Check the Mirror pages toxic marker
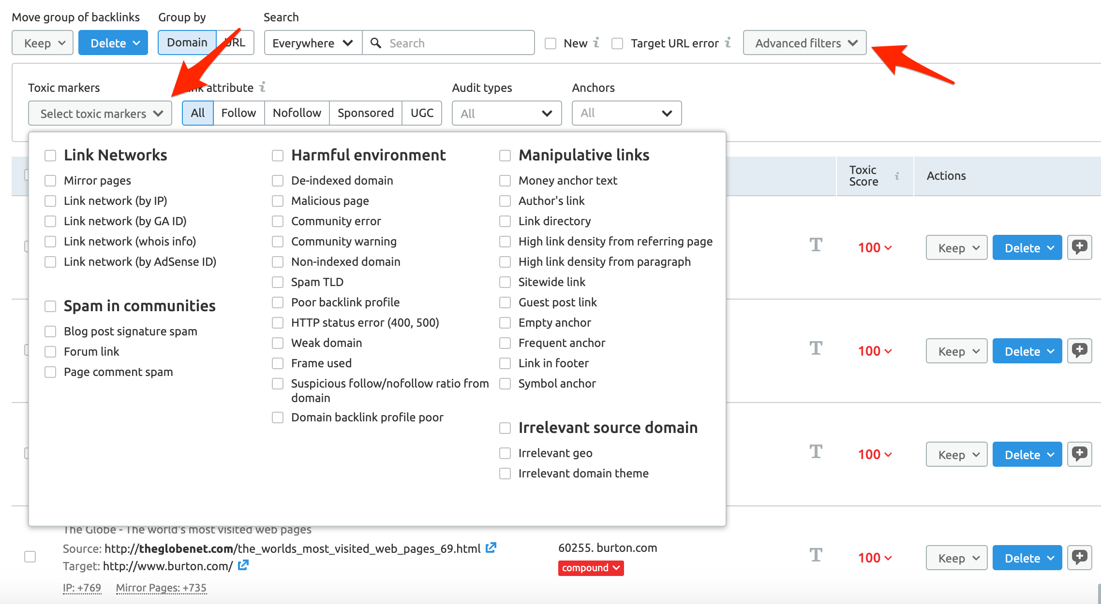 50,180
